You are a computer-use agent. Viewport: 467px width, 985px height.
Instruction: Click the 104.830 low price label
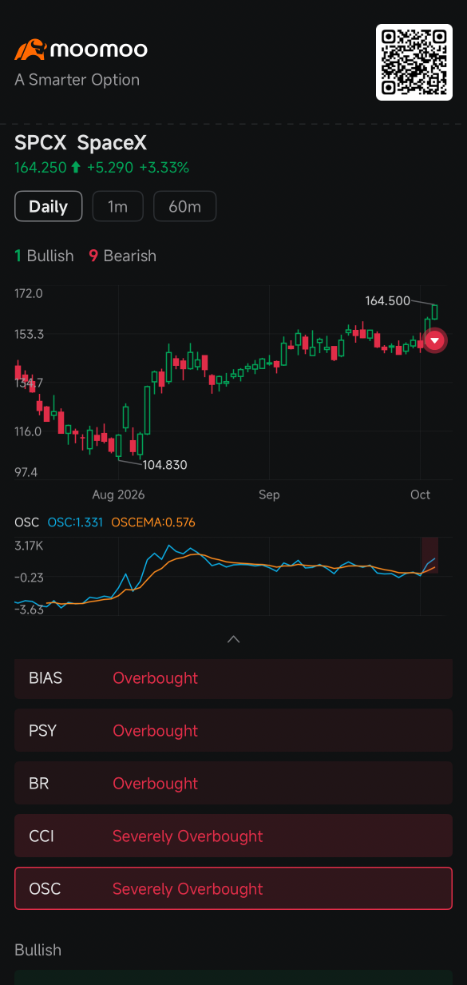pos(164,465)
